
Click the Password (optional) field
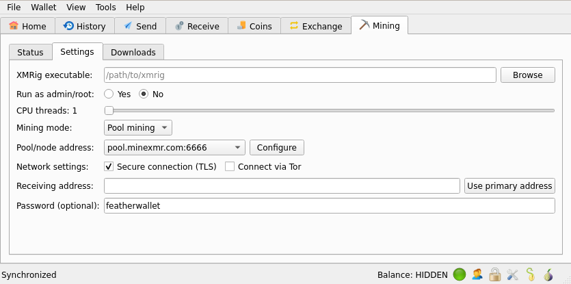click(330, 205)
